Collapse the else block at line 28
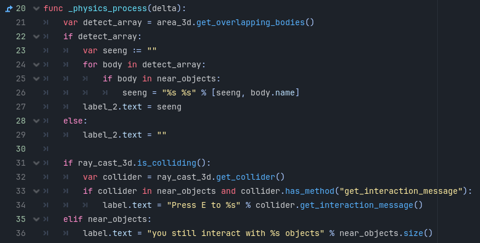The height and width of the screenshot is (243, 480). pyautogui.click(x=36, y=121)
